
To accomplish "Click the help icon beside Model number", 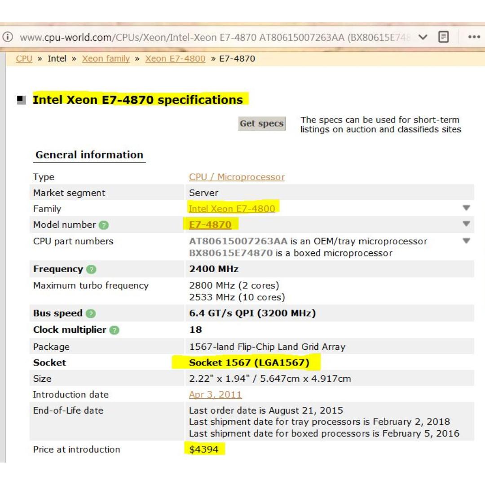I will pyautogui.click(x=104, y=225).
